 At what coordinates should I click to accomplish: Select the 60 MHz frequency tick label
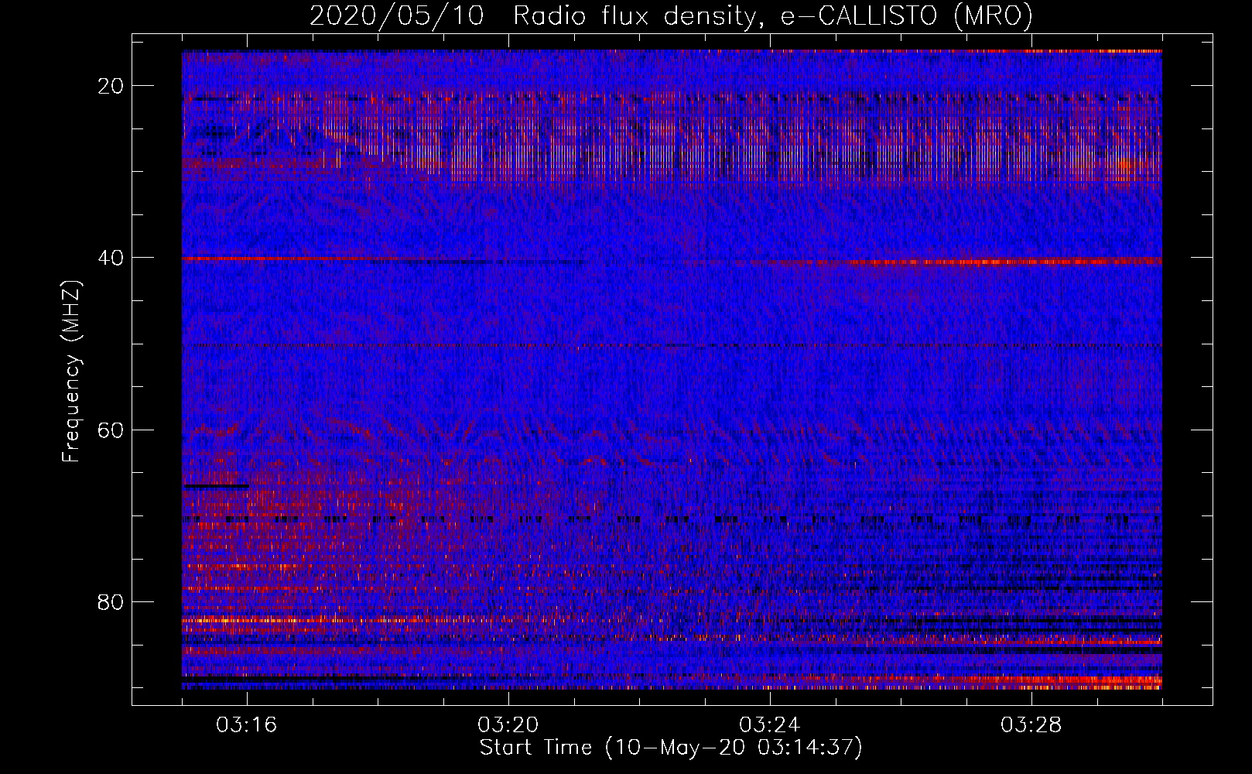click(111, 430)
